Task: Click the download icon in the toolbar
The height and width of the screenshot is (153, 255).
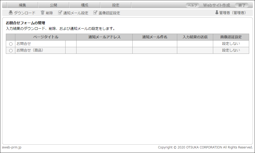Action: [x=11, y=13]
